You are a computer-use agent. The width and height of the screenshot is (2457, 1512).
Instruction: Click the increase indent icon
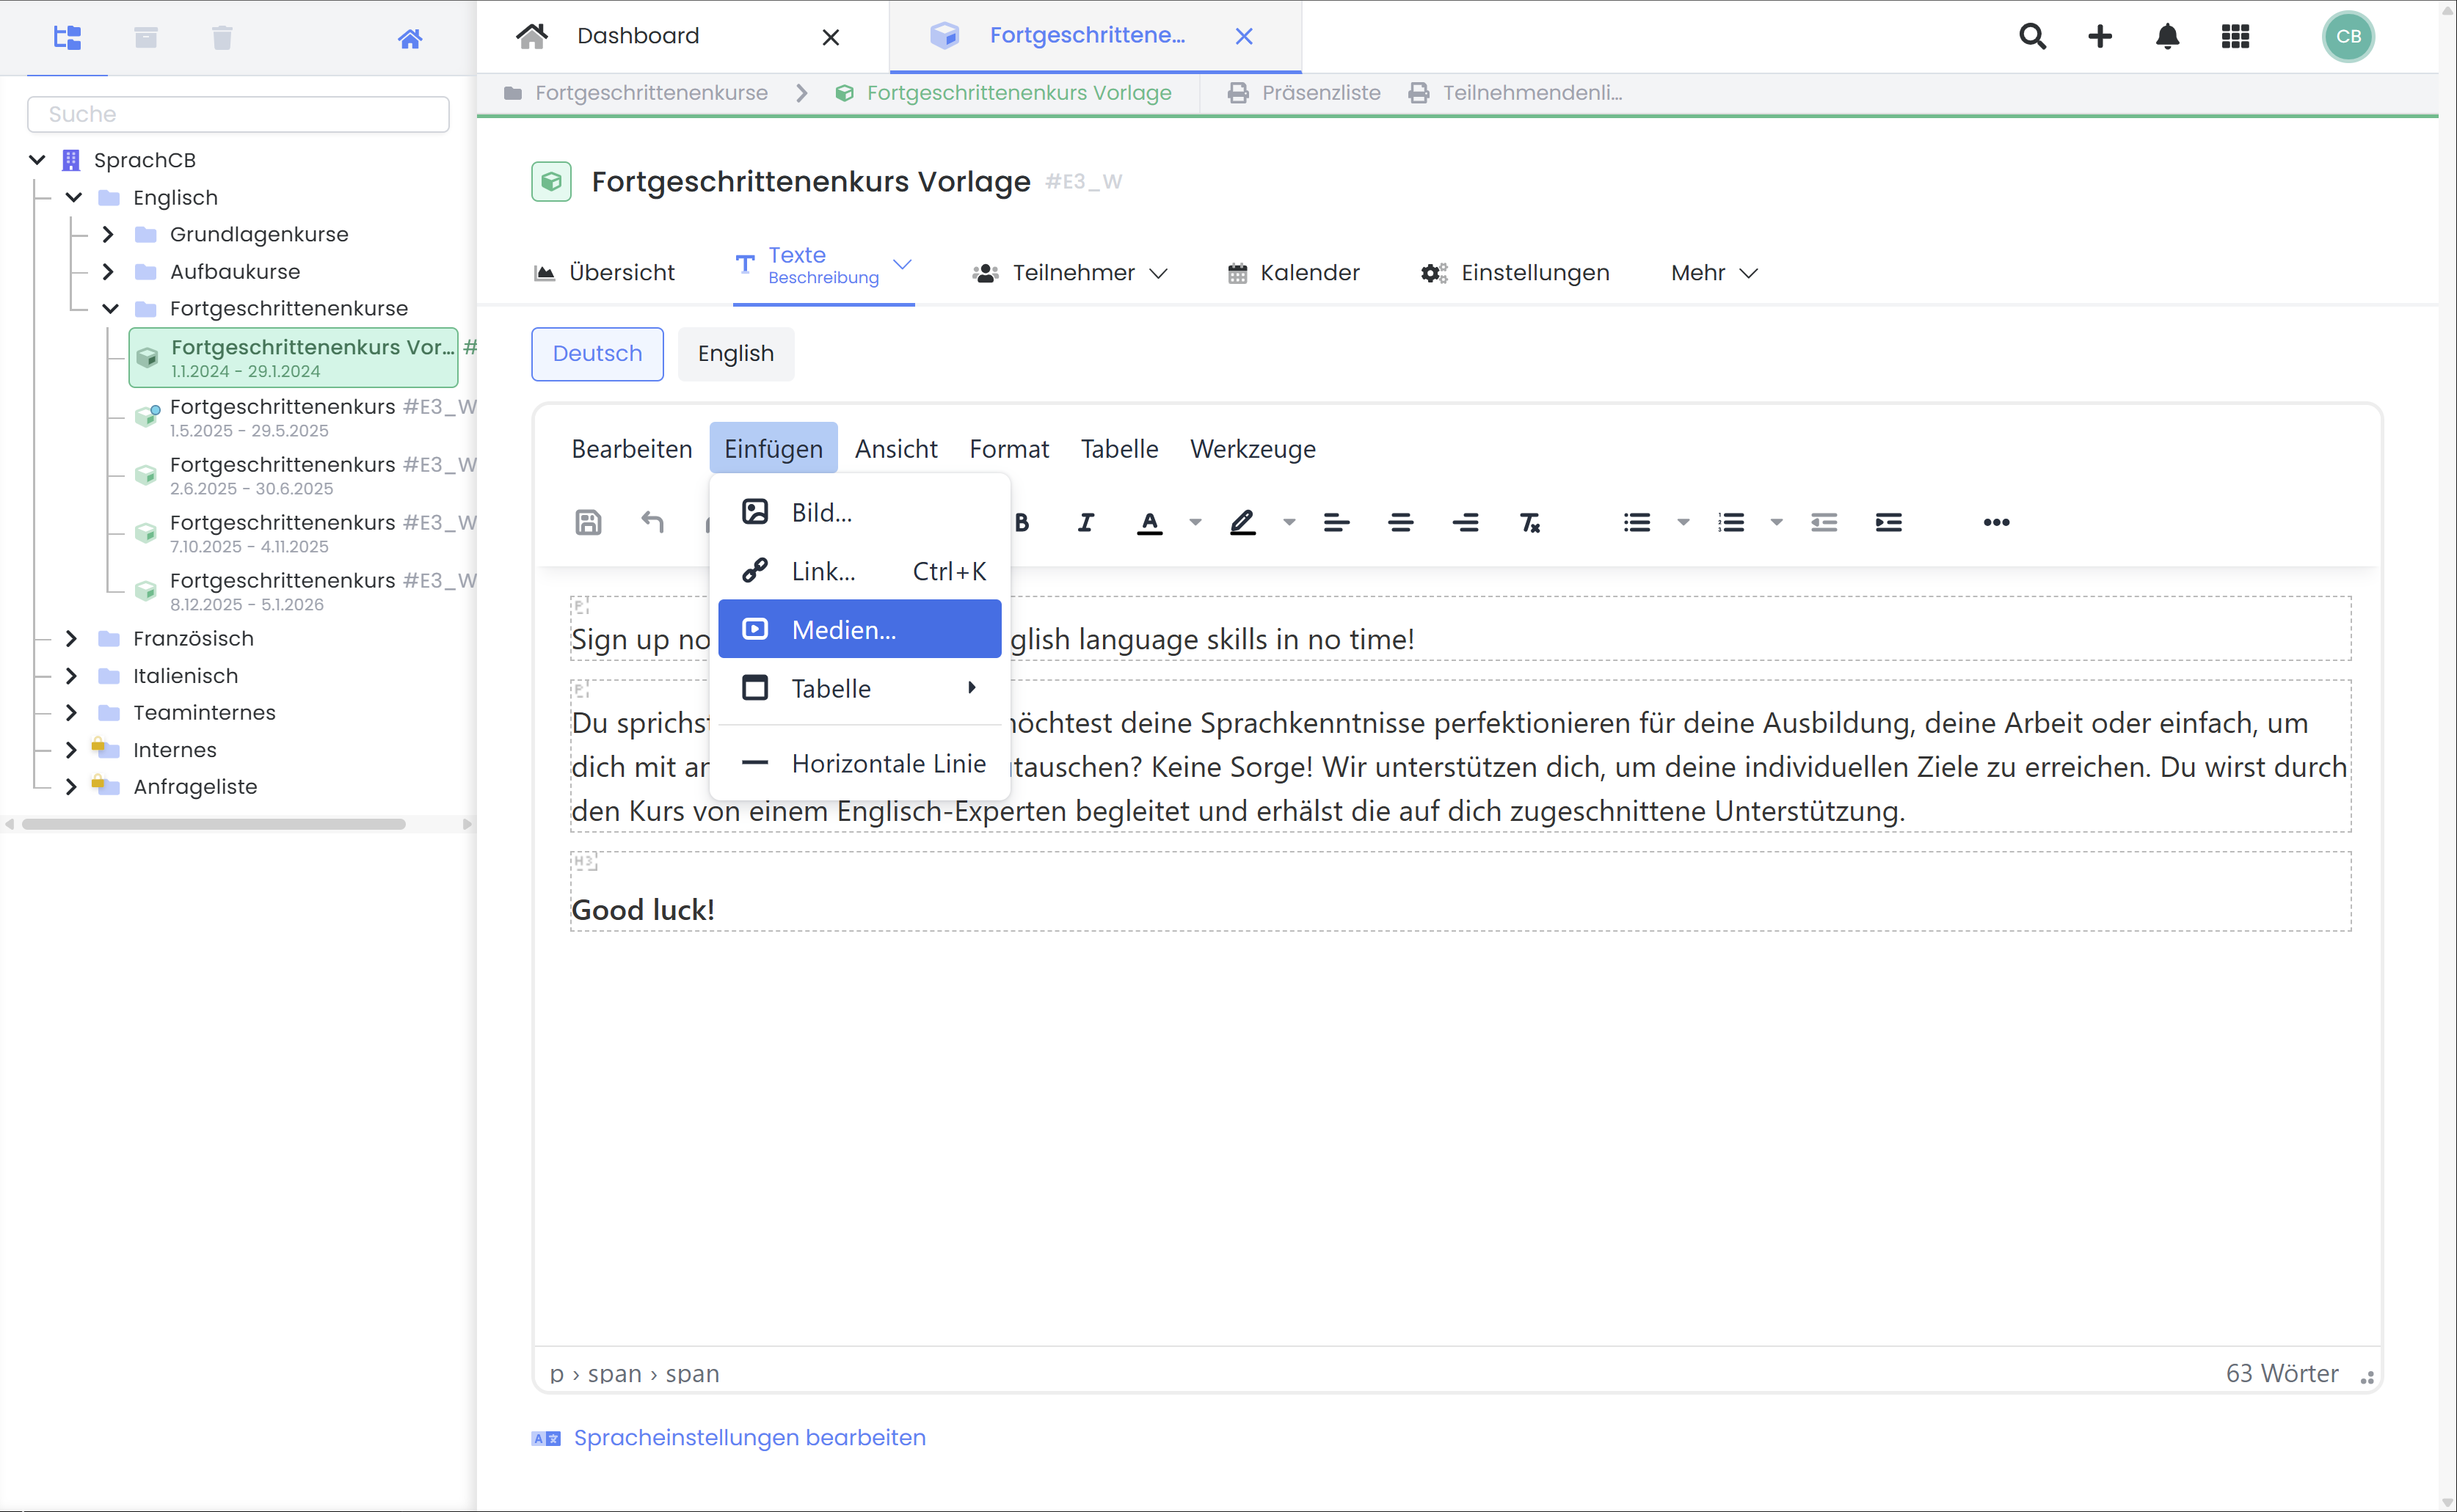tap(1888, 522)
